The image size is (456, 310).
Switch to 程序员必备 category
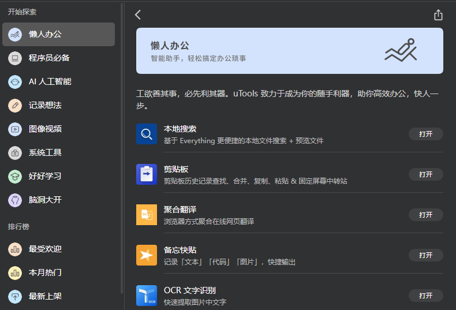58,58
